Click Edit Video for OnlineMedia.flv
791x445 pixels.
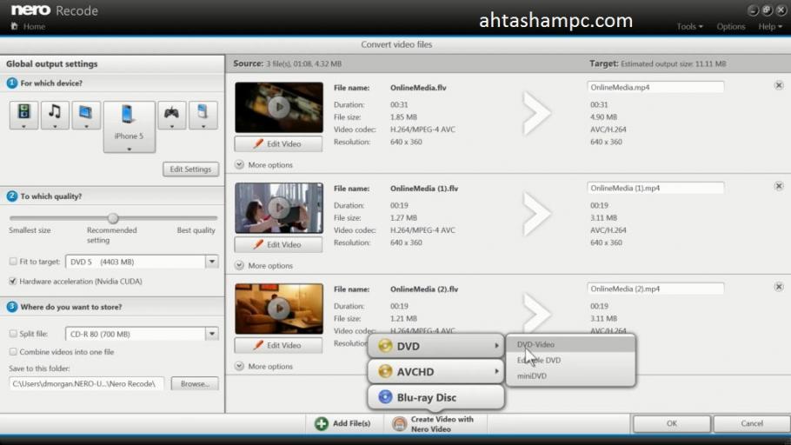point(278,143)
